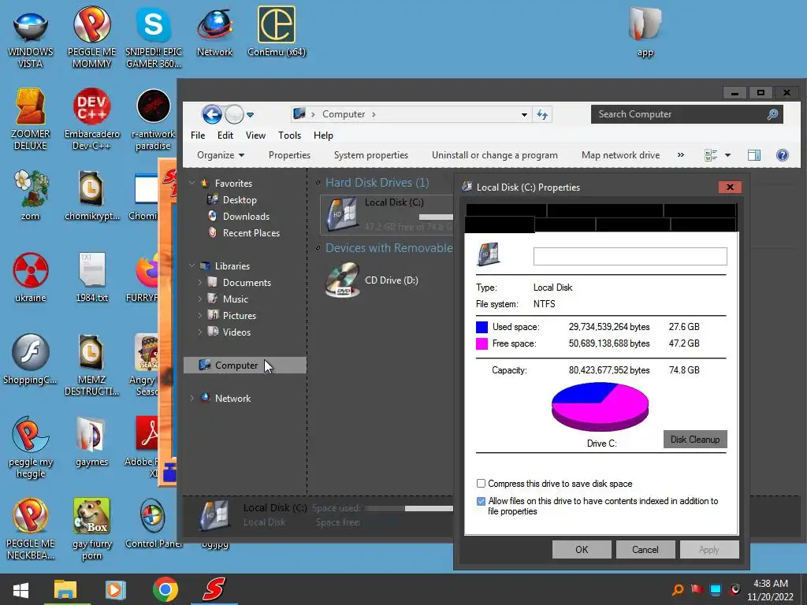Viewport: 807px width, 605px height.
Task: Select the gaymes folder icon
Action: tap(91, 441)
